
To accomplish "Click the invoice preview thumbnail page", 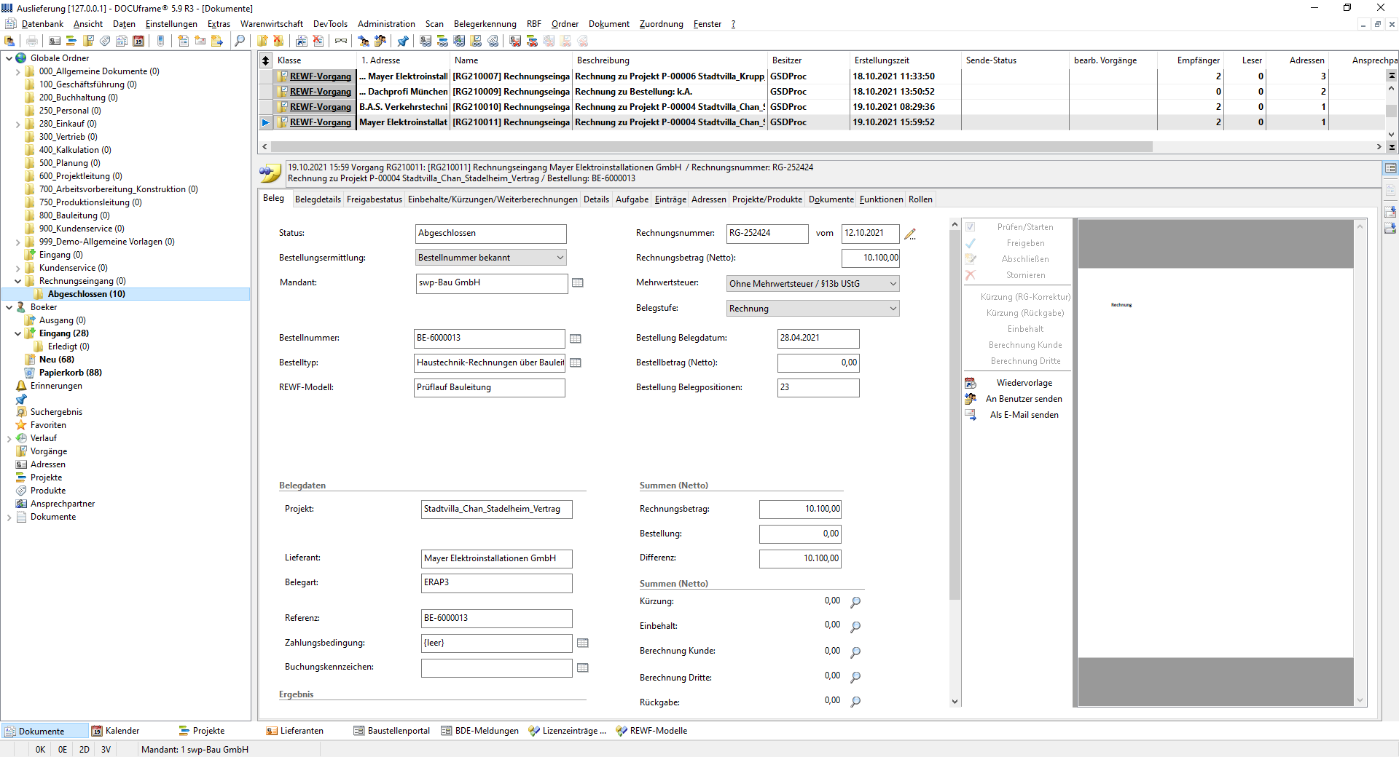I will tap(1215, 463).
